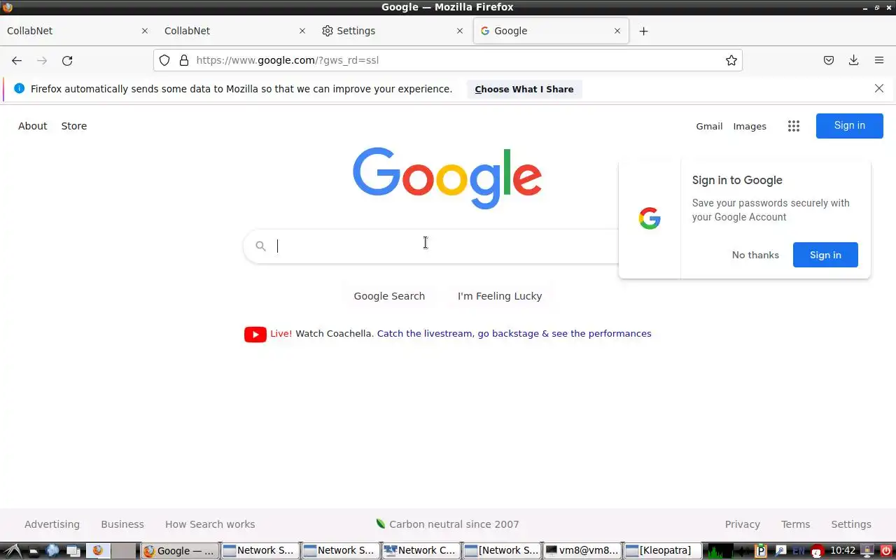Image resolution: width=896 pixels, height=560 pixels.
Task: Switch to the Kleopatra taskbar window
Action: click(x=661, y=550)
